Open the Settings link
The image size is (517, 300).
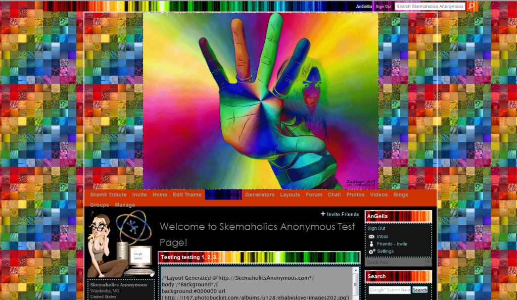click(x=385, y=251)
